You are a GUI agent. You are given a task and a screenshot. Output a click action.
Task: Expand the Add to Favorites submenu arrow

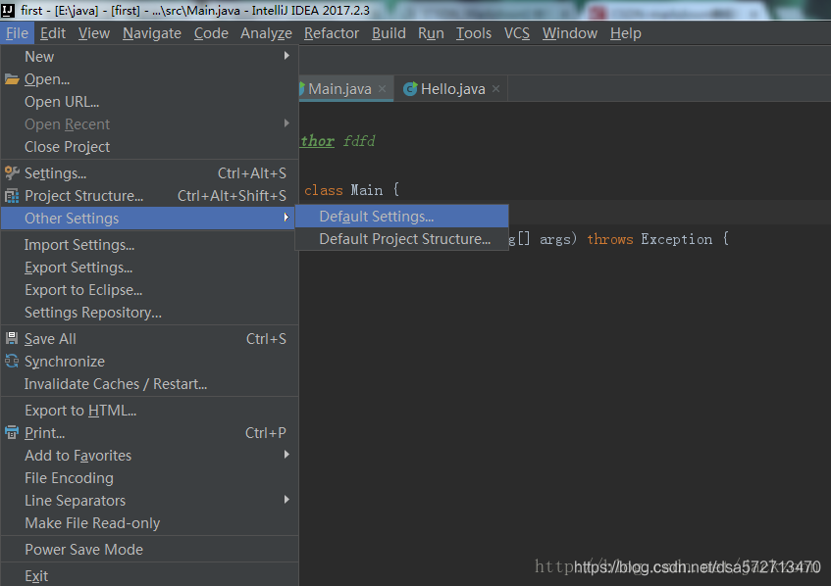pos(286,454)
